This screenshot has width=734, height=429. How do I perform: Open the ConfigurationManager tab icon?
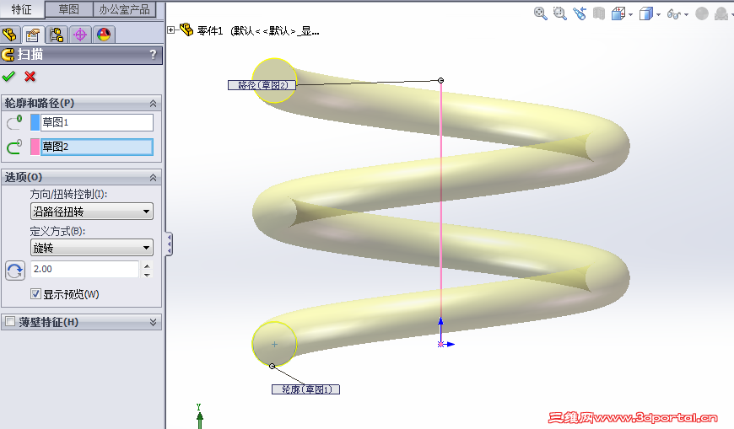57,35
